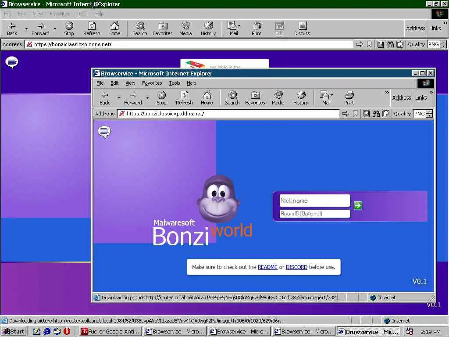Click Print in the front window toolbar
The width and height of the screenshot is (449, 337).
349,98
